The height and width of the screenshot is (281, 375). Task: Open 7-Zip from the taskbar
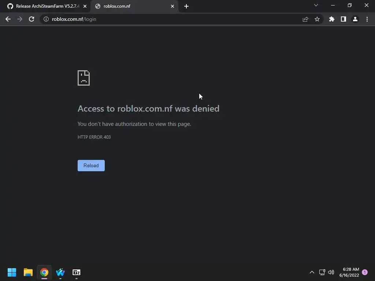tap(77, 272)
